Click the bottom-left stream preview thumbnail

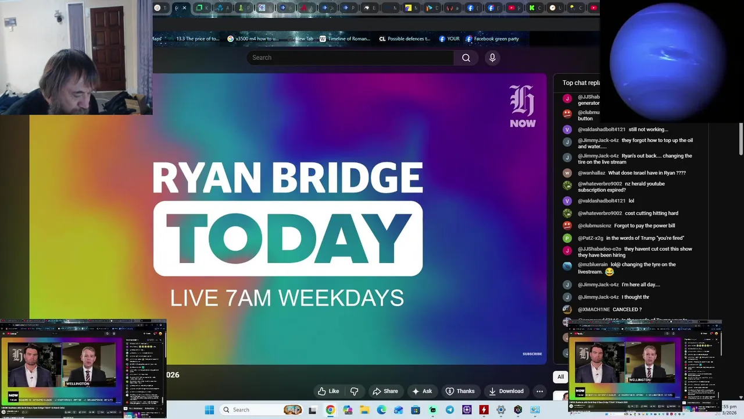pyautogui.click(x=83, y=368)
